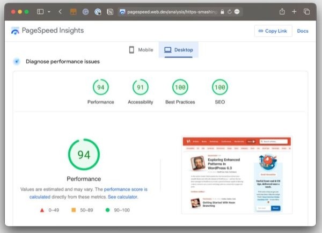
Task: Click the red triangle 0–49 legend icon
Action: (42, 210)
